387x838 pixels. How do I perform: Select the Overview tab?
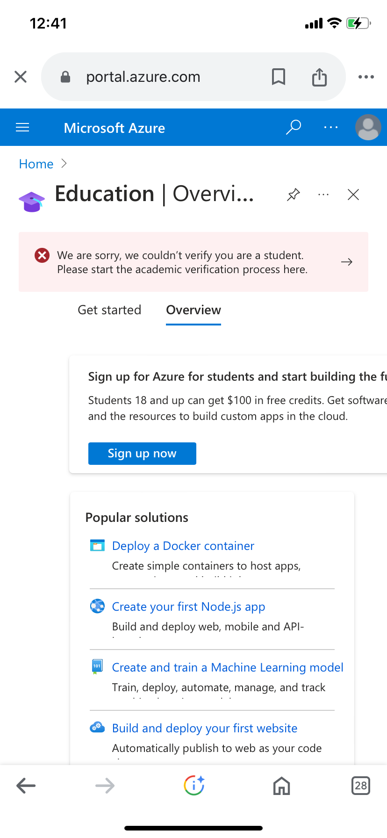193,310
